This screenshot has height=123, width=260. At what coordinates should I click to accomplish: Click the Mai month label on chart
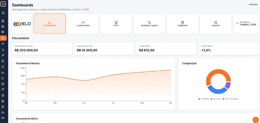click(x=55, y=103)
